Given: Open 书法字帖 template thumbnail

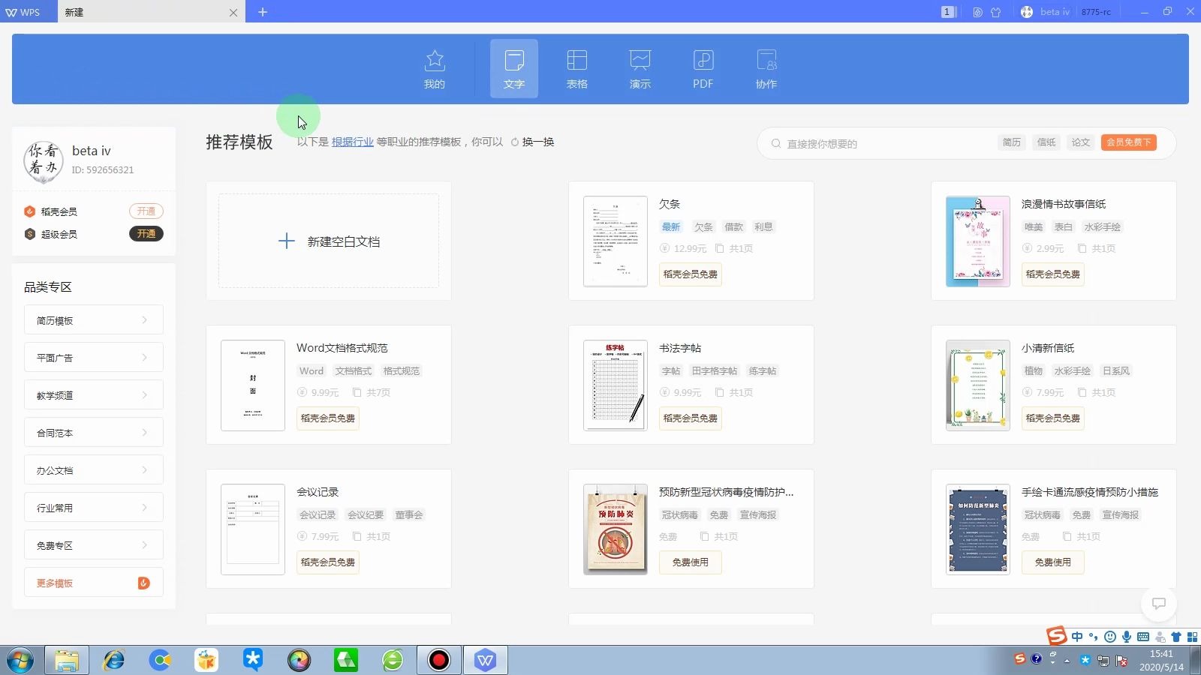Looking at the screenshot, I should [616, 385].
